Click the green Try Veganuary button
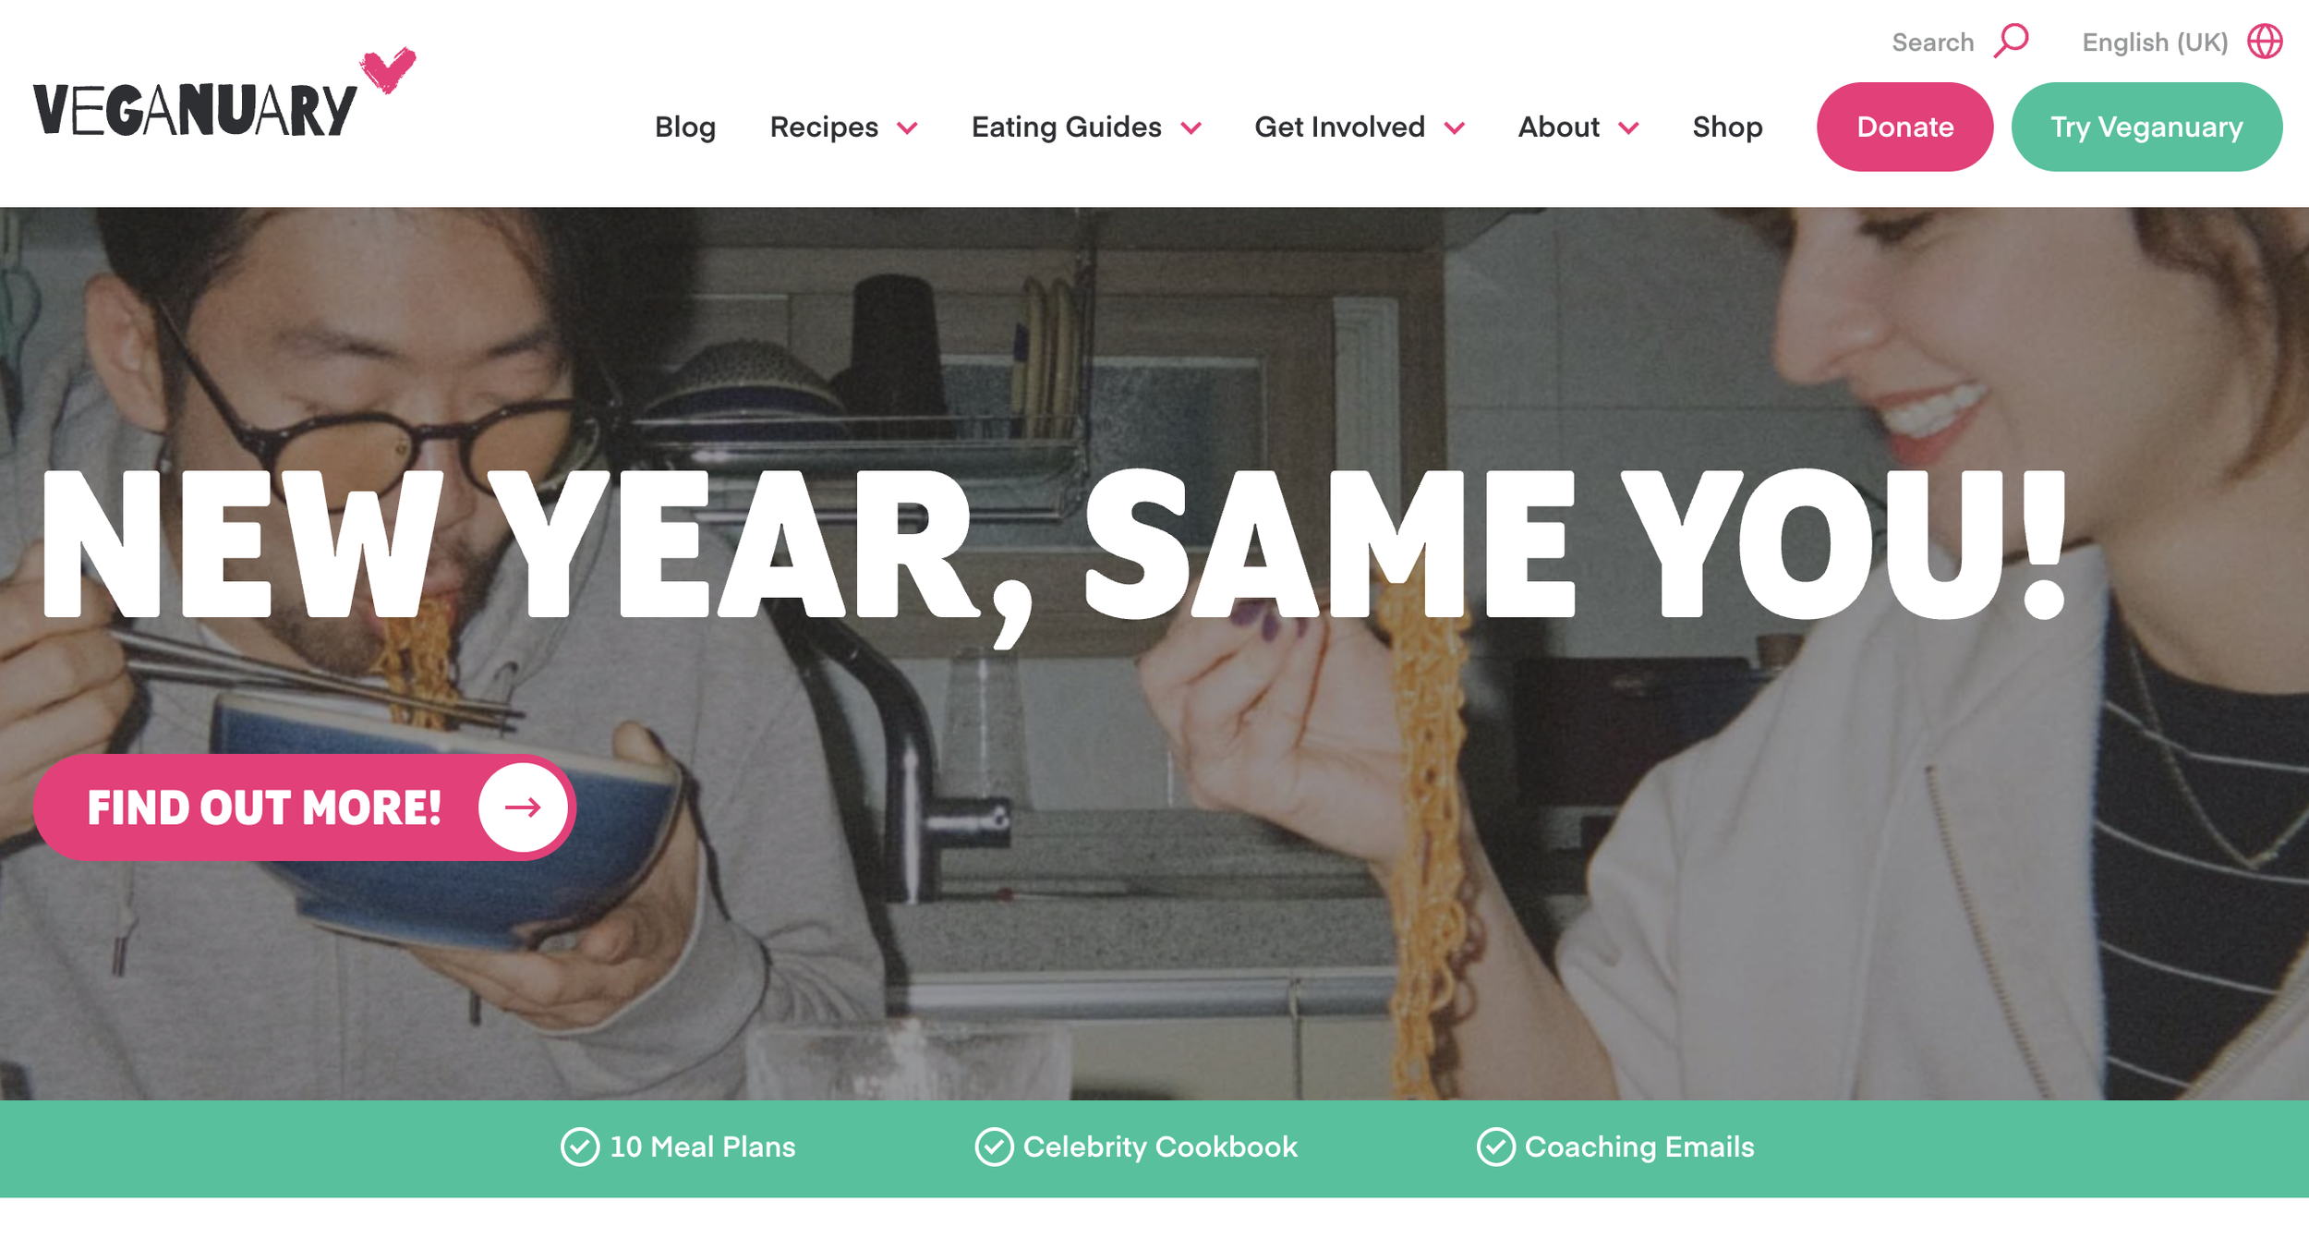2309x1238 pixels. point(2146,127)
